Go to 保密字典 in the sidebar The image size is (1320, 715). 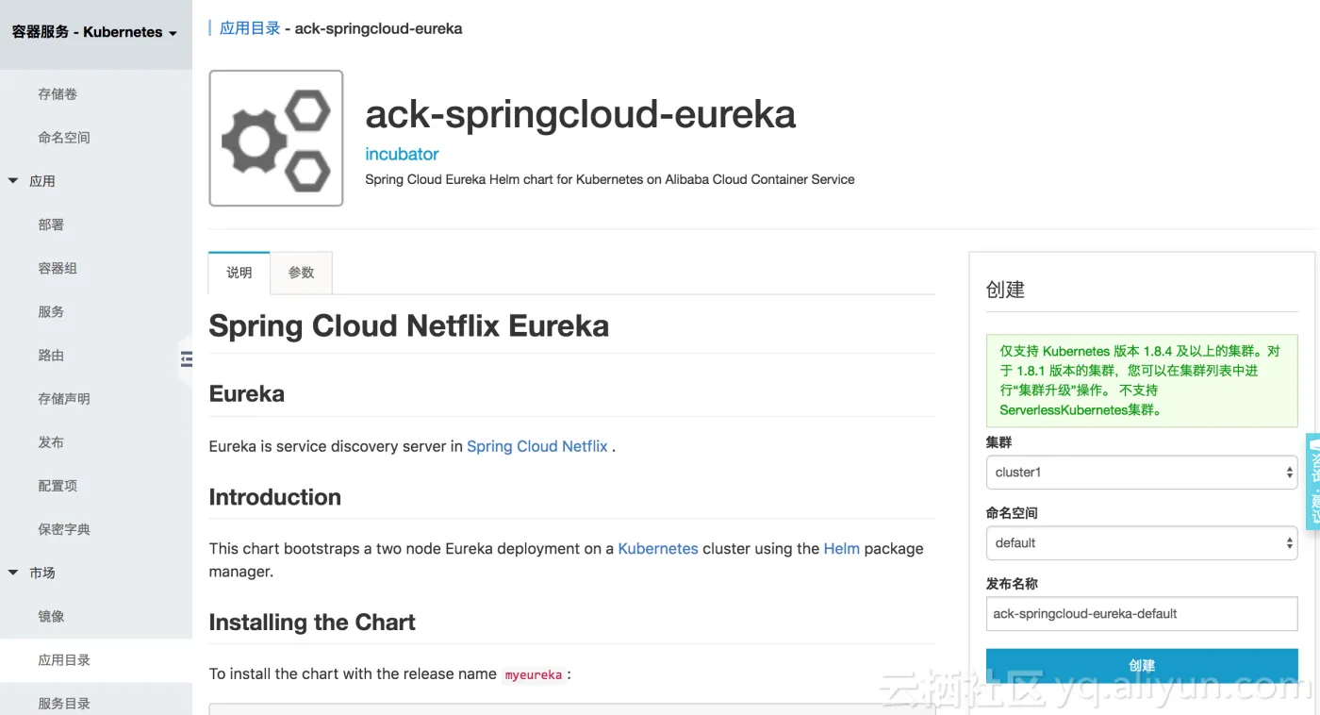[x=64, y=529]
